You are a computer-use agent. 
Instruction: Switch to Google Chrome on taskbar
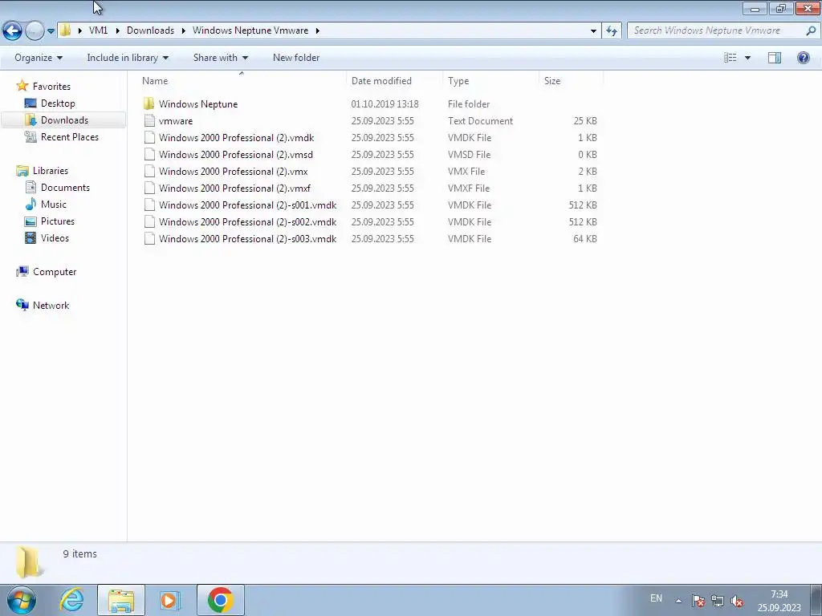tap(220, 600)
